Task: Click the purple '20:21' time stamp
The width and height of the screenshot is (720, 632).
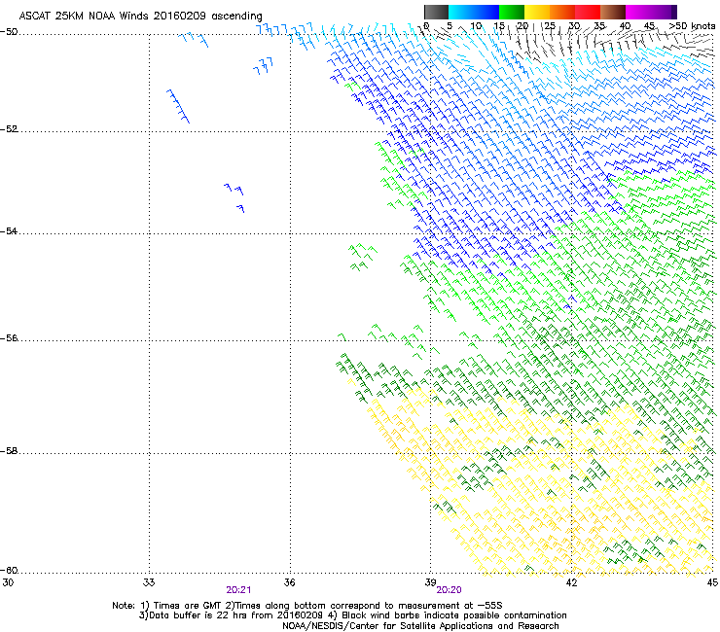Action: (x=238, y=590)
